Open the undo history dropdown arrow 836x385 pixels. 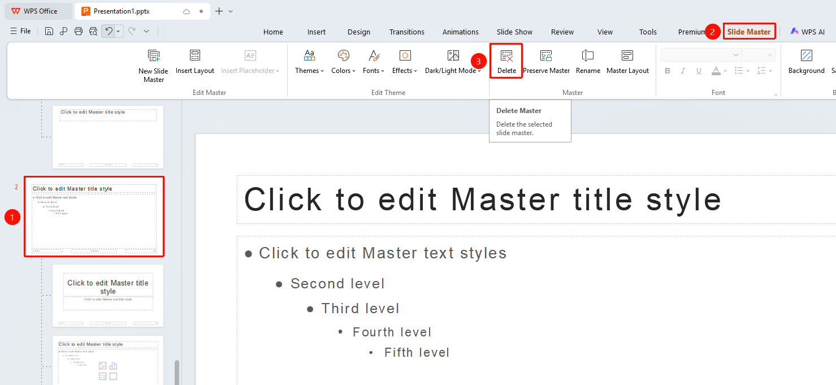click(119, 31)
